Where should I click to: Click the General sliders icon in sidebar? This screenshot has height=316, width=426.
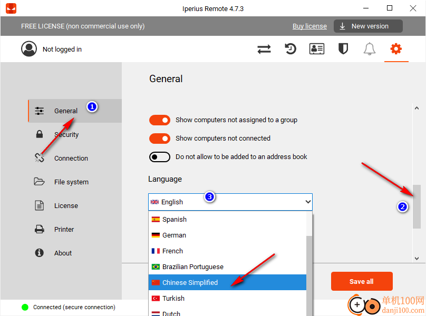[x=40, y=111]
